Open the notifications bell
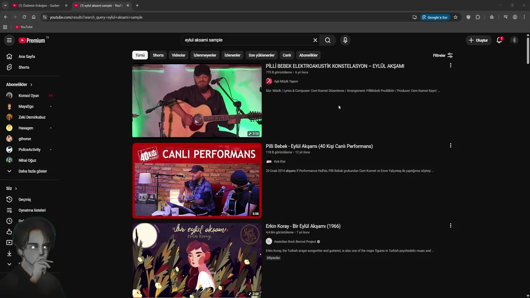The width and height of the screenshot is (530, 298). pos(499,40)
